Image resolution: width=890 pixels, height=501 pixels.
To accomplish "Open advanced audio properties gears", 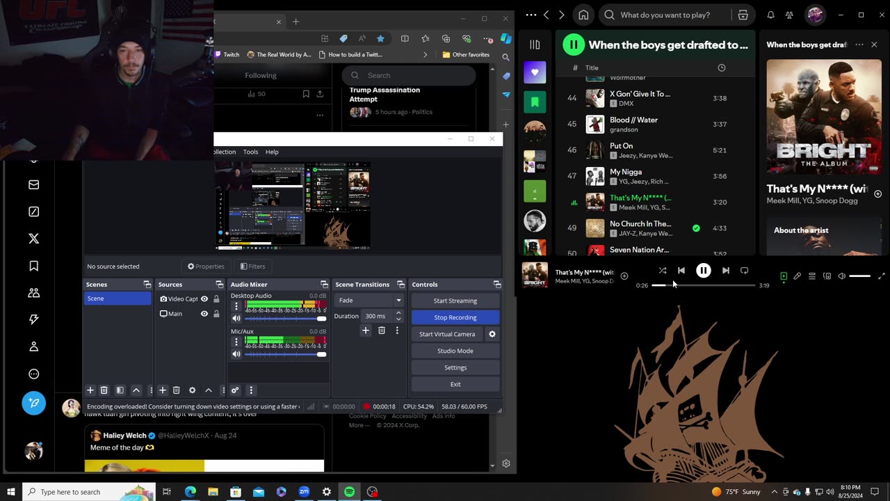I will click(235, 390).
